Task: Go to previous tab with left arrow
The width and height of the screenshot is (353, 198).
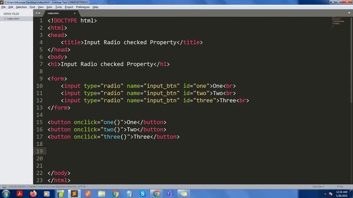Action: tap(36, 13)
